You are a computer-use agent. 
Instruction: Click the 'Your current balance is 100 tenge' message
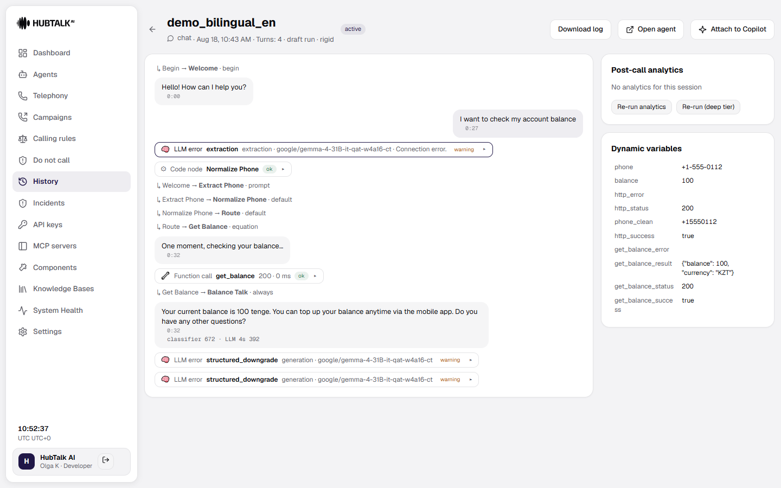click(322, 325)
